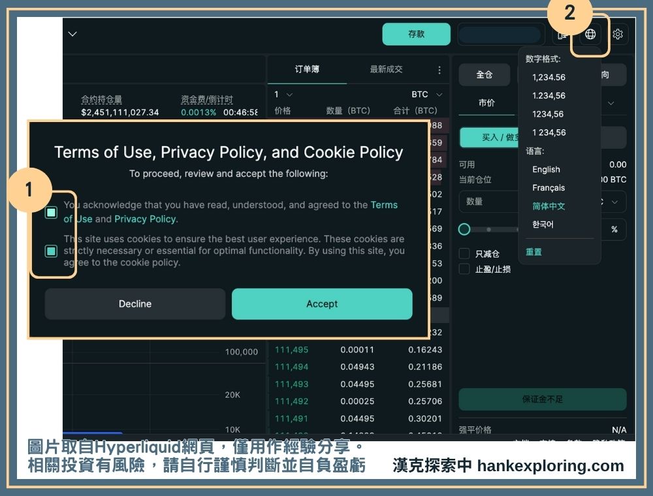Toggle the cookie policy checkbox
This screenshot has width=653, height=496.
click(51, 251)
